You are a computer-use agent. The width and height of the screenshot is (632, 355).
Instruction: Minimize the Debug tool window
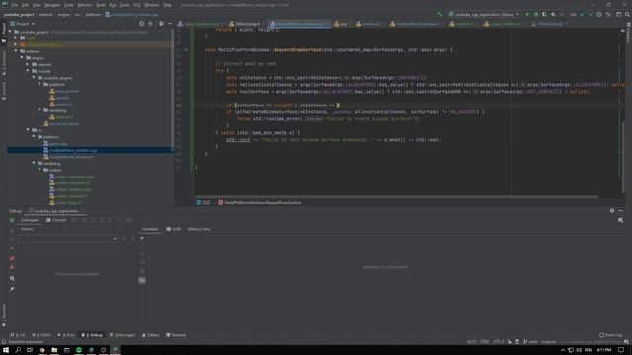621,210
